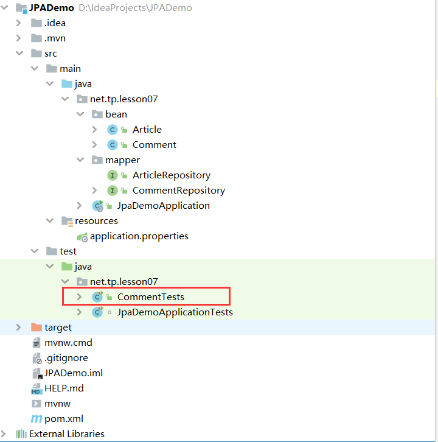Select the CommentTests file name
This screenshot has width=438, height=442.
(151, 297)
